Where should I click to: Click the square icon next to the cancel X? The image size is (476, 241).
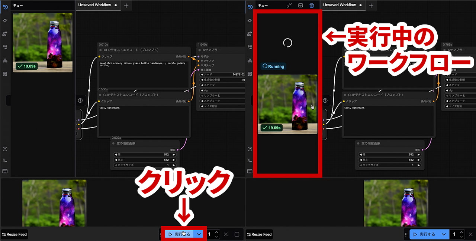click(237, 234)
